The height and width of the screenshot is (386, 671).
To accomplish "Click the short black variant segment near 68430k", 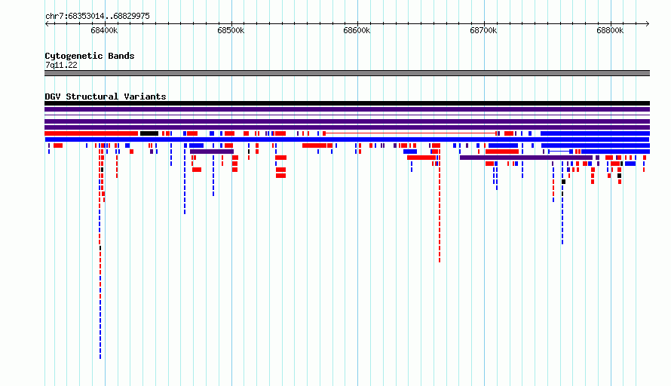I will point(149,133).
